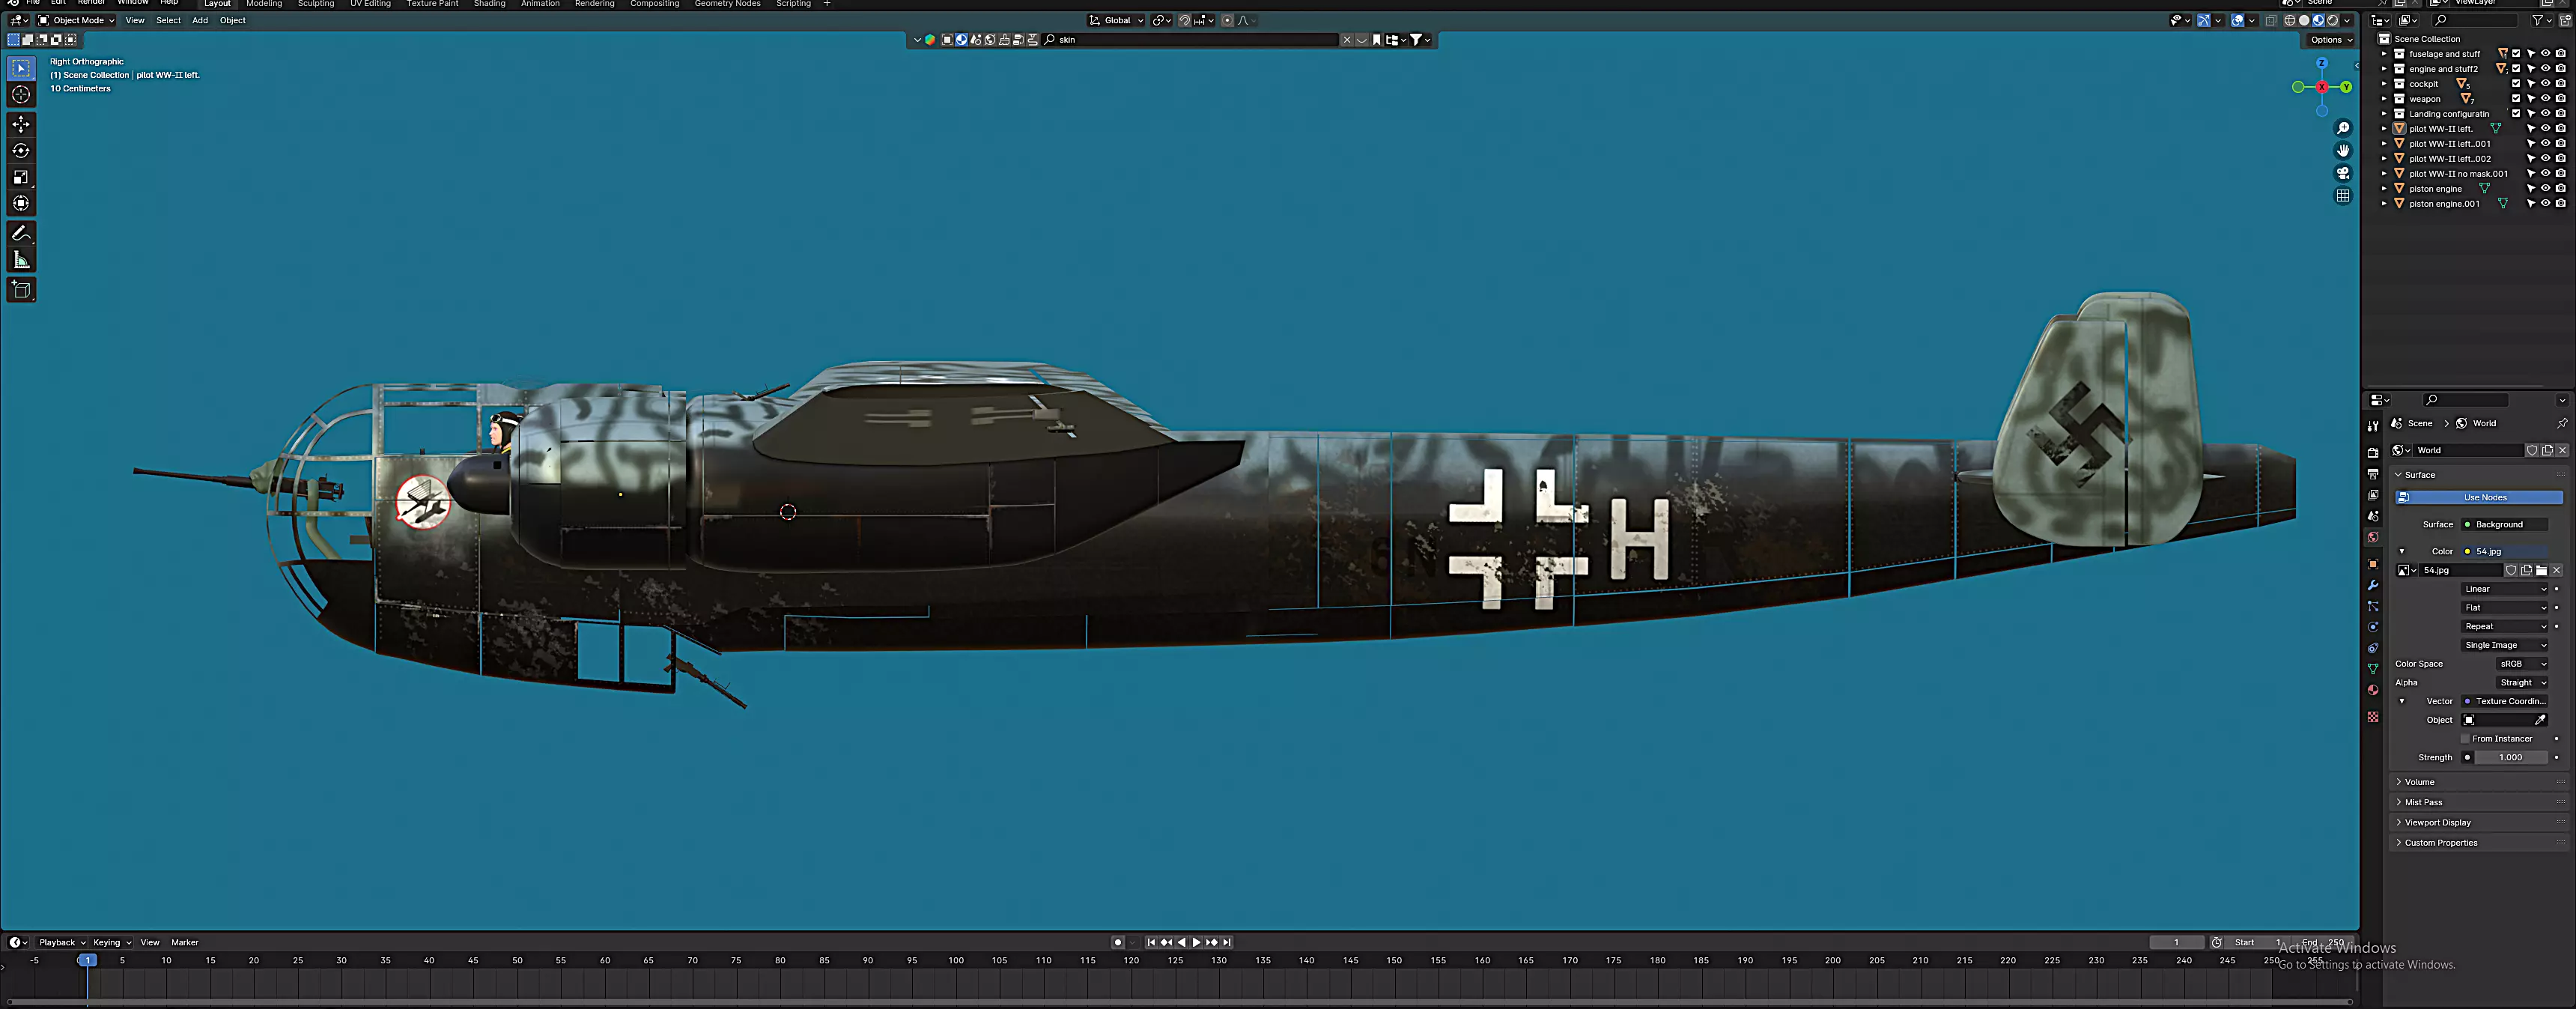Image resolution: width=2576 pixels, height=1009 pixels.
Task: Open the Particles properties tab
Action: coord(2373,606)
